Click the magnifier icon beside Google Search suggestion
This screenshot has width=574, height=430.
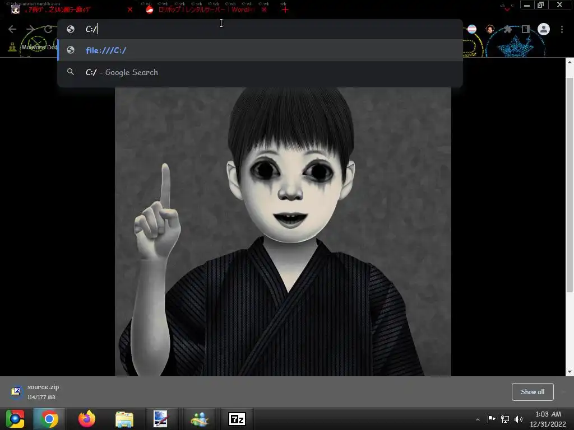tap(71, 72)
